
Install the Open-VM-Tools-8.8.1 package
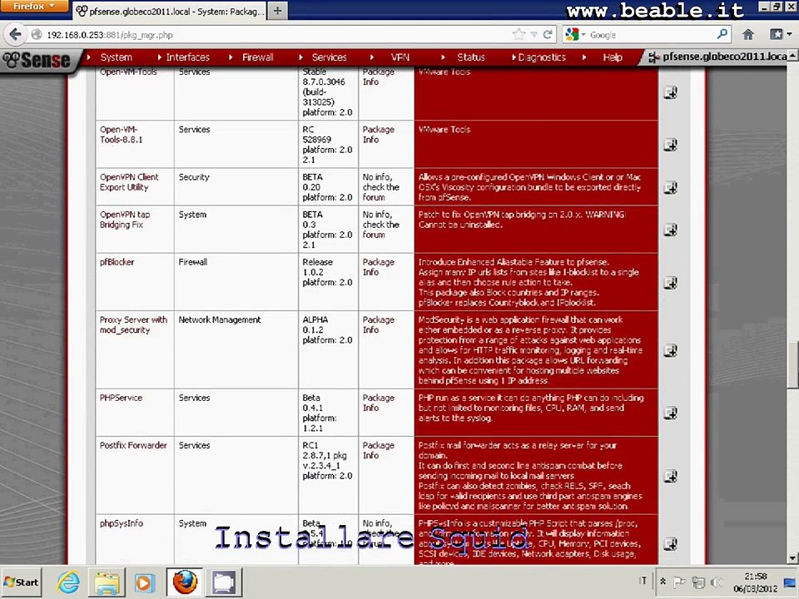(671, 145)
